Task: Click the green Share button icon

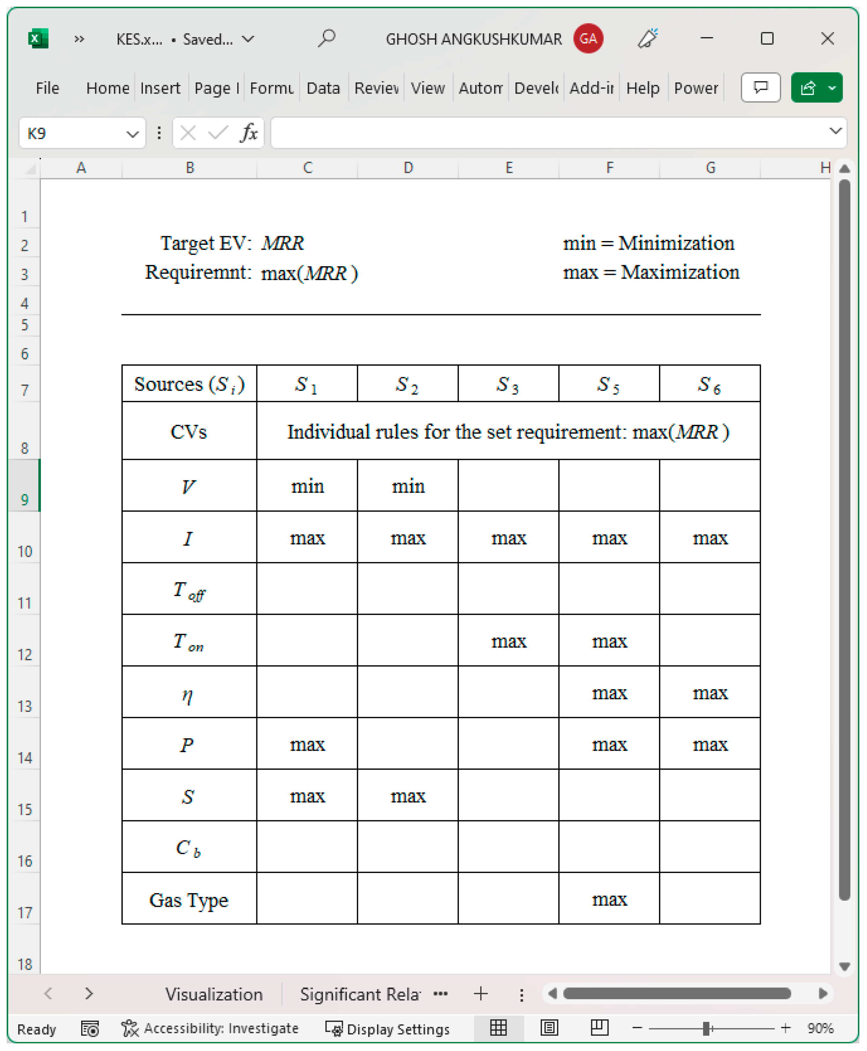Action: [808, 88]
